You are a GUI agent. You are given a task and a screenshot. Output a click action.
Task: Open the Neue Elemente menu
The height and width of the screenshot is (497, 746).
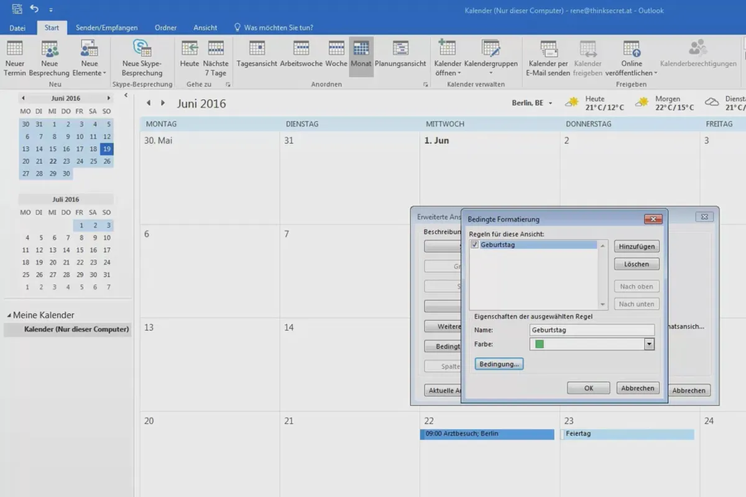[x=90, y=59]
